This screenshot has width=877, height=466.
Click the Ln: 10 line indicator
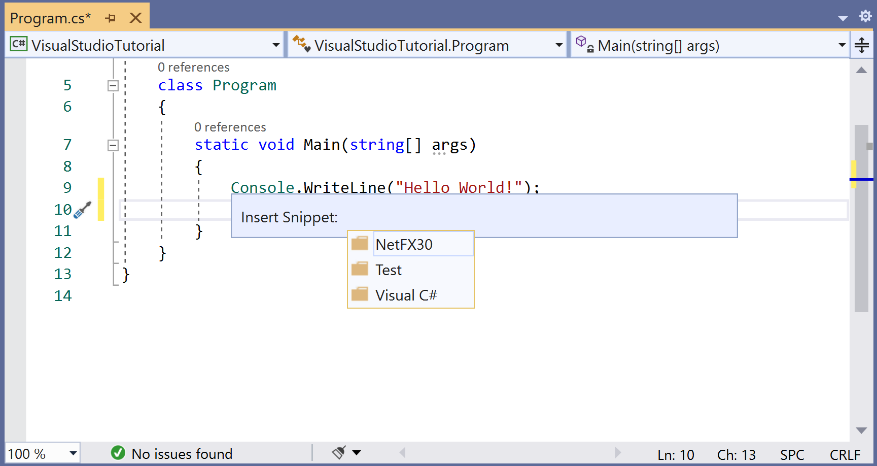pos(676,454)
